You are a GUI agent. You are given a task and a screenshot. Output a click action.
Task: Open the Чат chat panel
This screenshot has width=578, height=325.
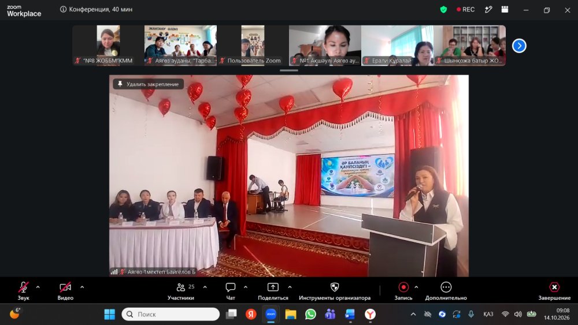231,291
